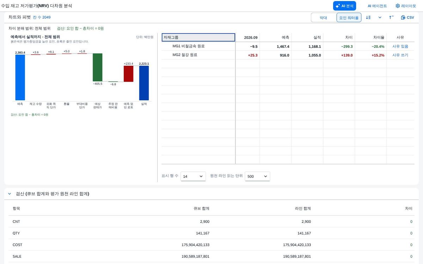Collapse the 검산 section chevron
Viewport: 423px width, 264px height.
[10, 194]
